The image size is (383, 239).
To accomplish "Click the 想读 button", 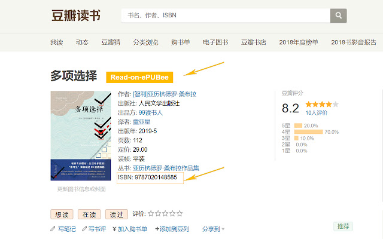I will (62, 215).
